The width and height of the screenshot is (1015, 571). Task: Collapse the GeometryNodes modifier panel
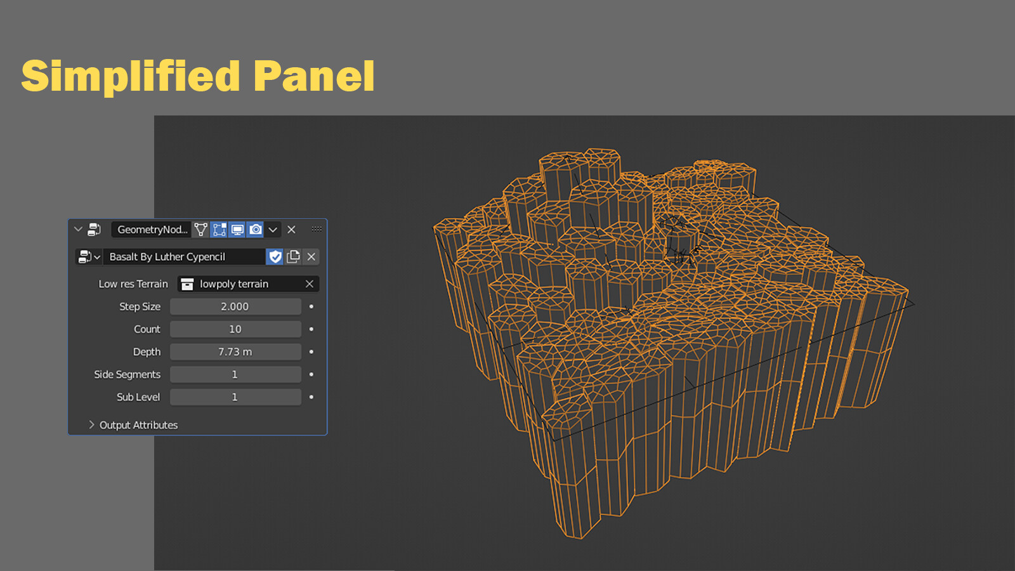point(77,230)
